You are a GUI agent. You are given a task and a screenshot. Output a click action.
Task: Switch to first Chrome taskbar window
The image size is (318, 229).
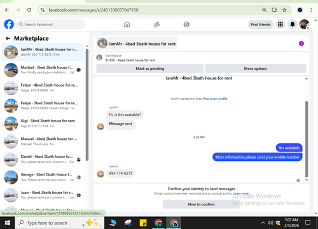[158, 223]
